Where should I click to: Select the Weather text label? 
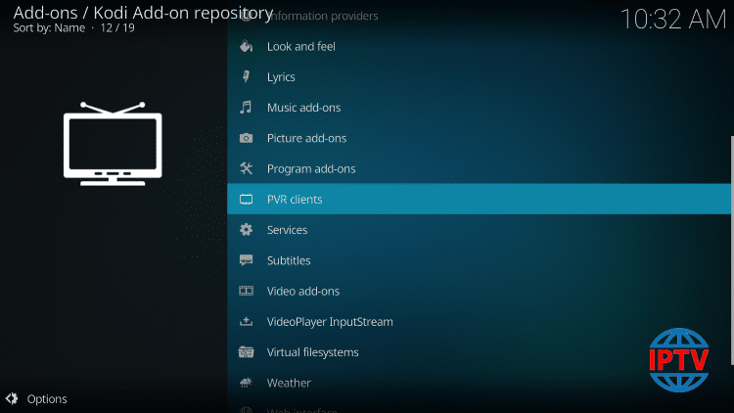pos(289,383)
